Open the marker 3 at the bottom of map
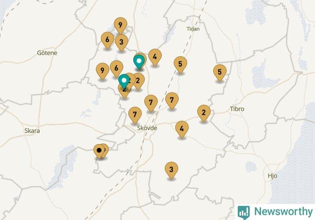This screenshot has height=220, width=315. coord(171,169)
